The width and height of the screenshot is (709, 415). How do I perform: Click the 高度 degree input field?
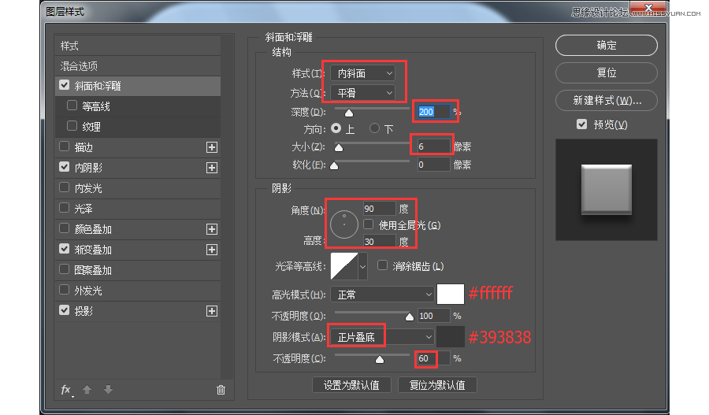[x=380, y=242]
